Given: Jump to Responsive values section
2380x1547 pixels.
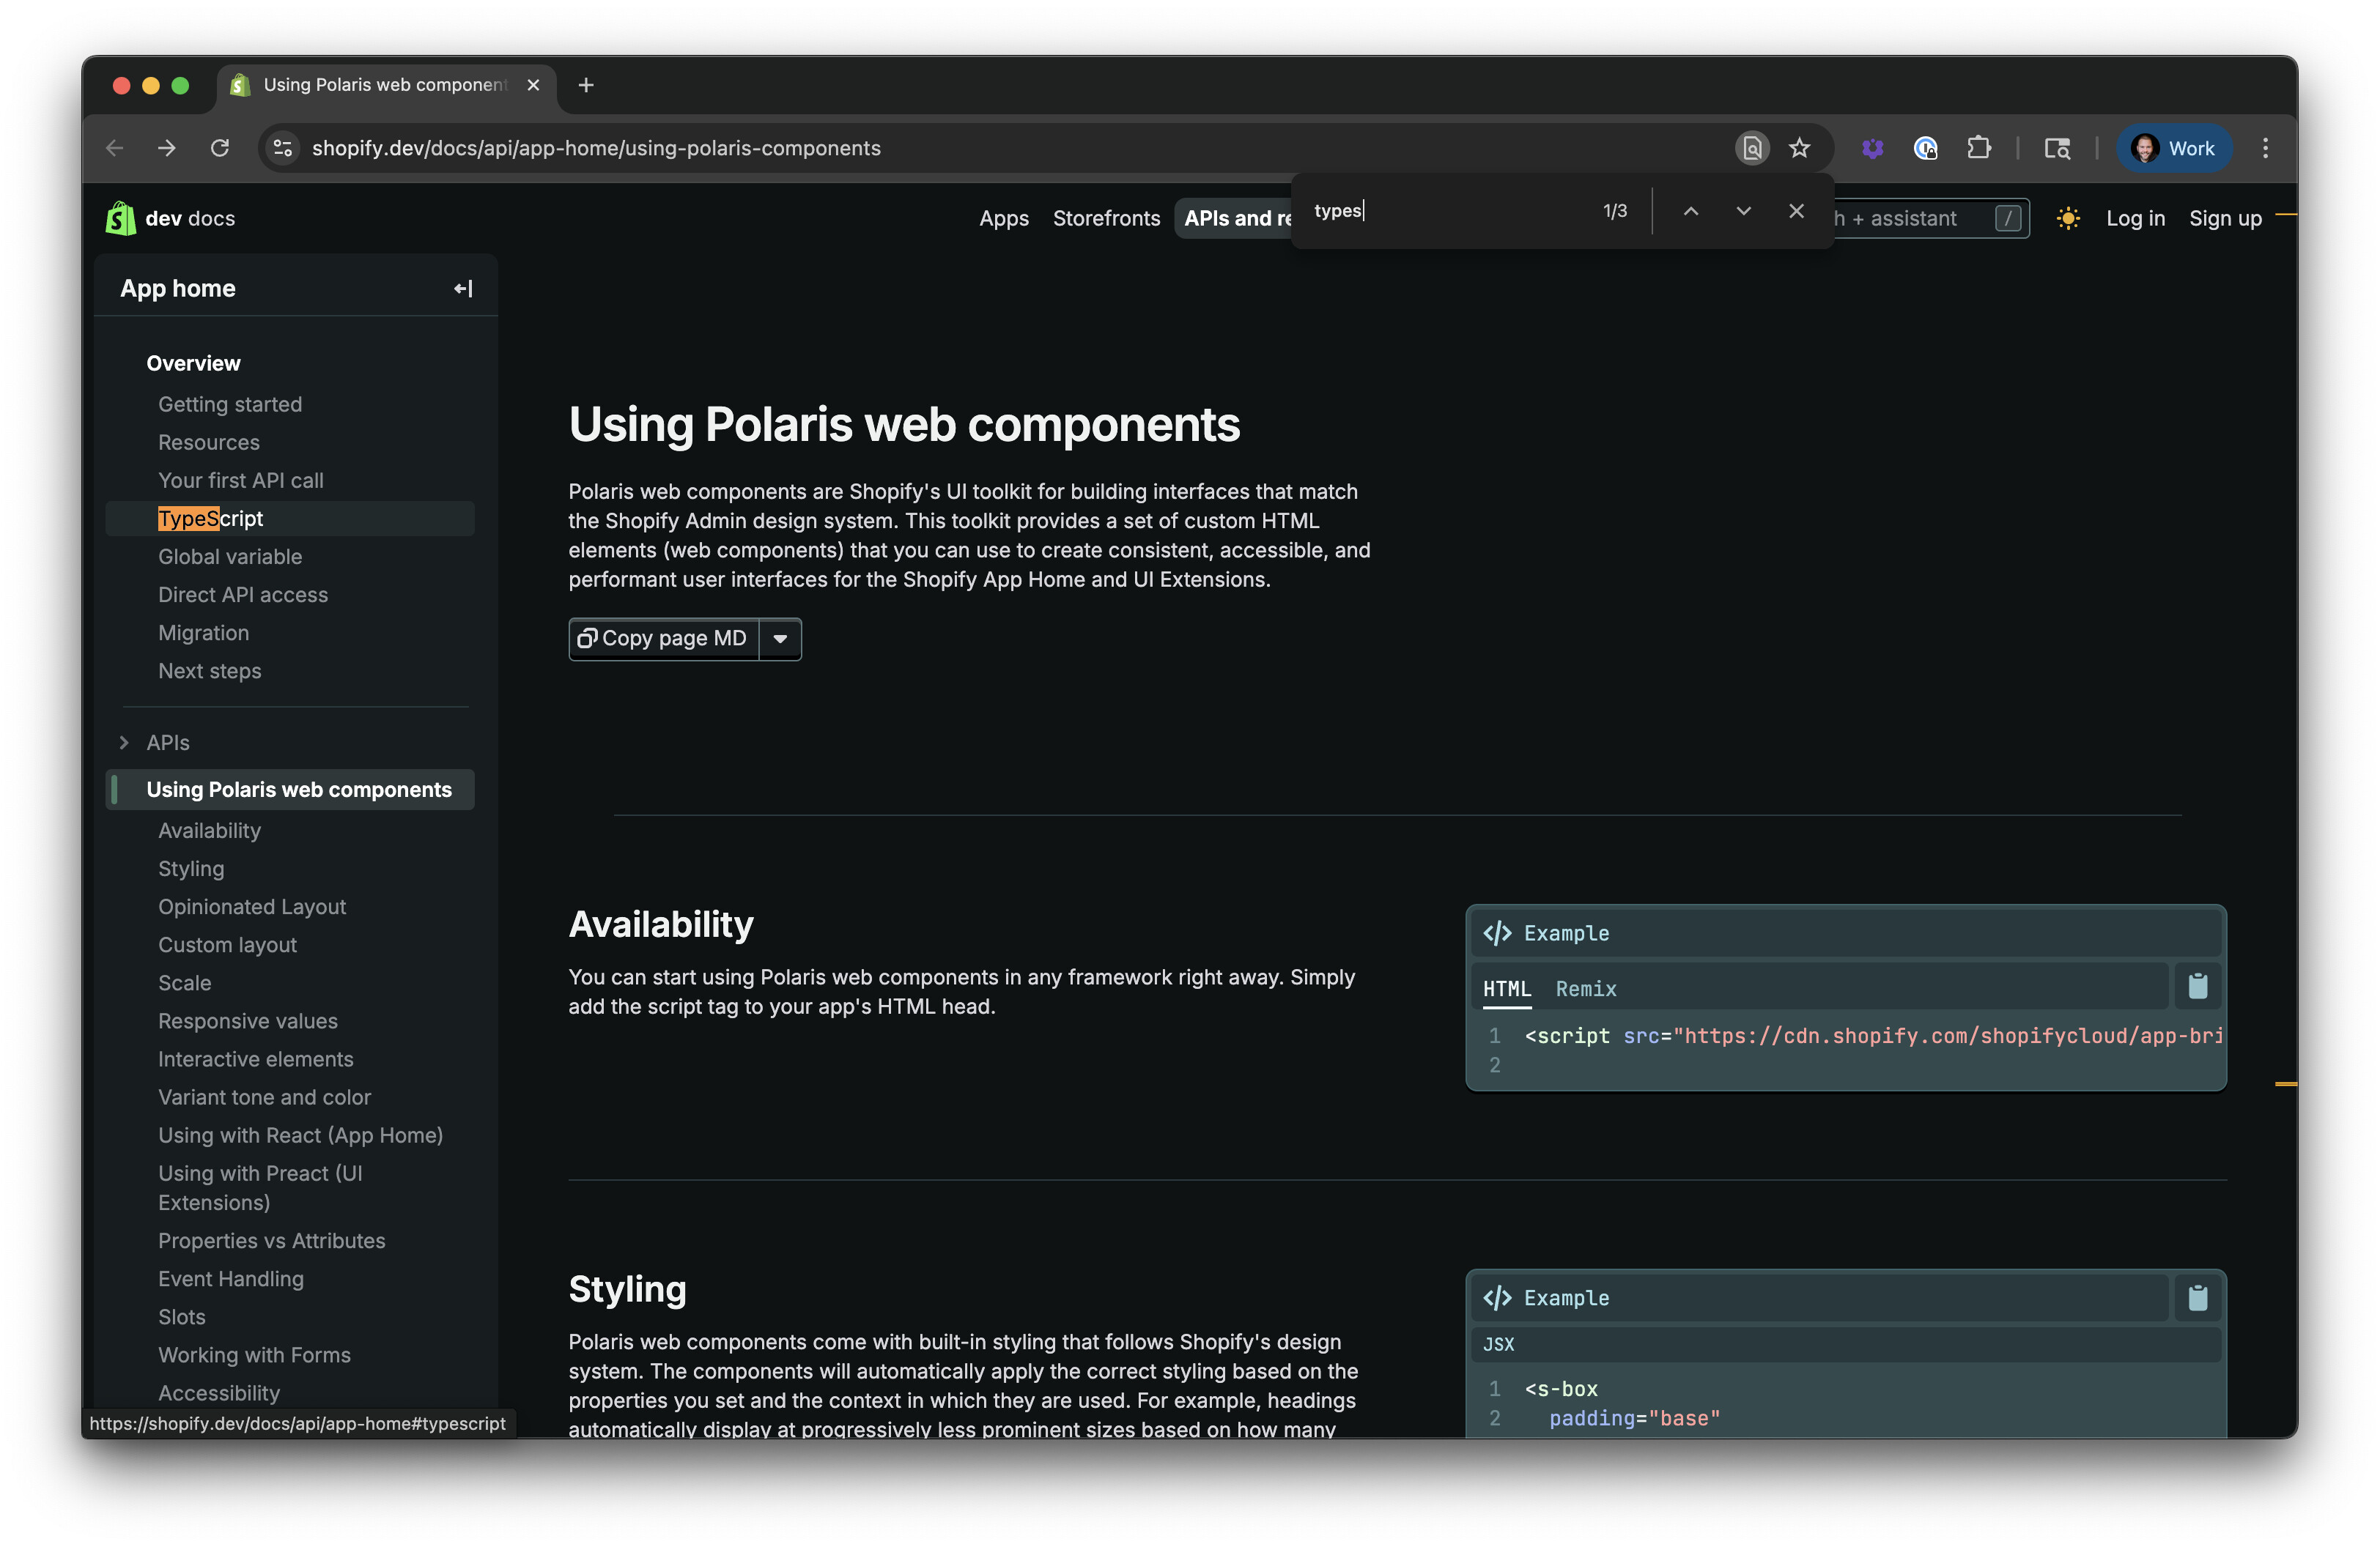Looking at the screenshot, I should pyautogui.click(x=248, y=1020).
